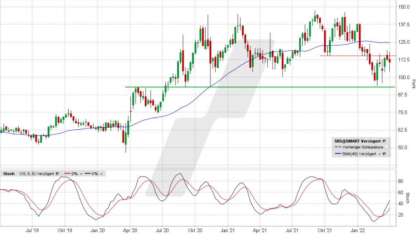Click the 'Okt '19' date label
This screenshot has width=420, height=236.
pyautogui.click(x=65, y=230)
